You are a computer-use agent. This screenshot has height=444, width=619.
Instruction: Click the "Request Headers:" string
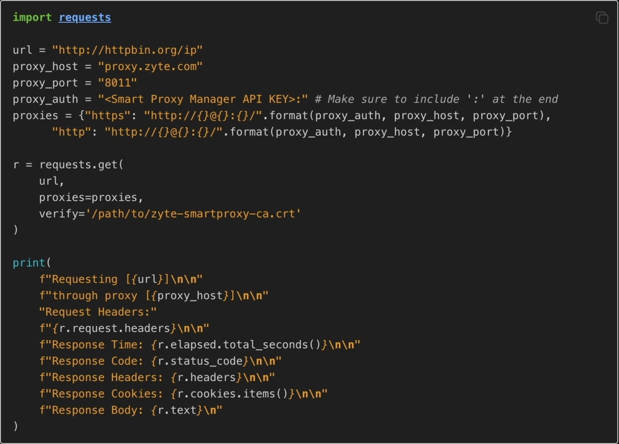(97, 312)
